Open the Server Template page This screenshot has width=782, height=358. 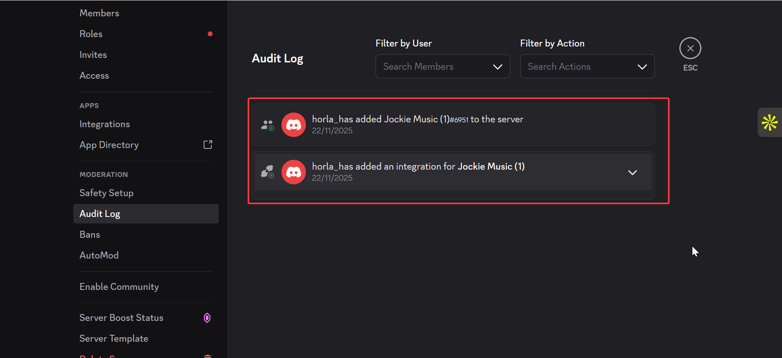[114, 338]
